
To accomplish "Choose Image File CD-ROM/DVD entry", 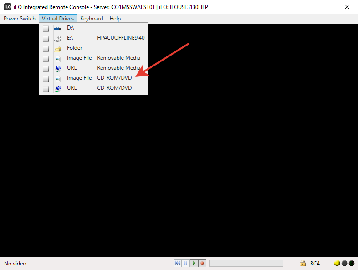I will coord(94,78).
